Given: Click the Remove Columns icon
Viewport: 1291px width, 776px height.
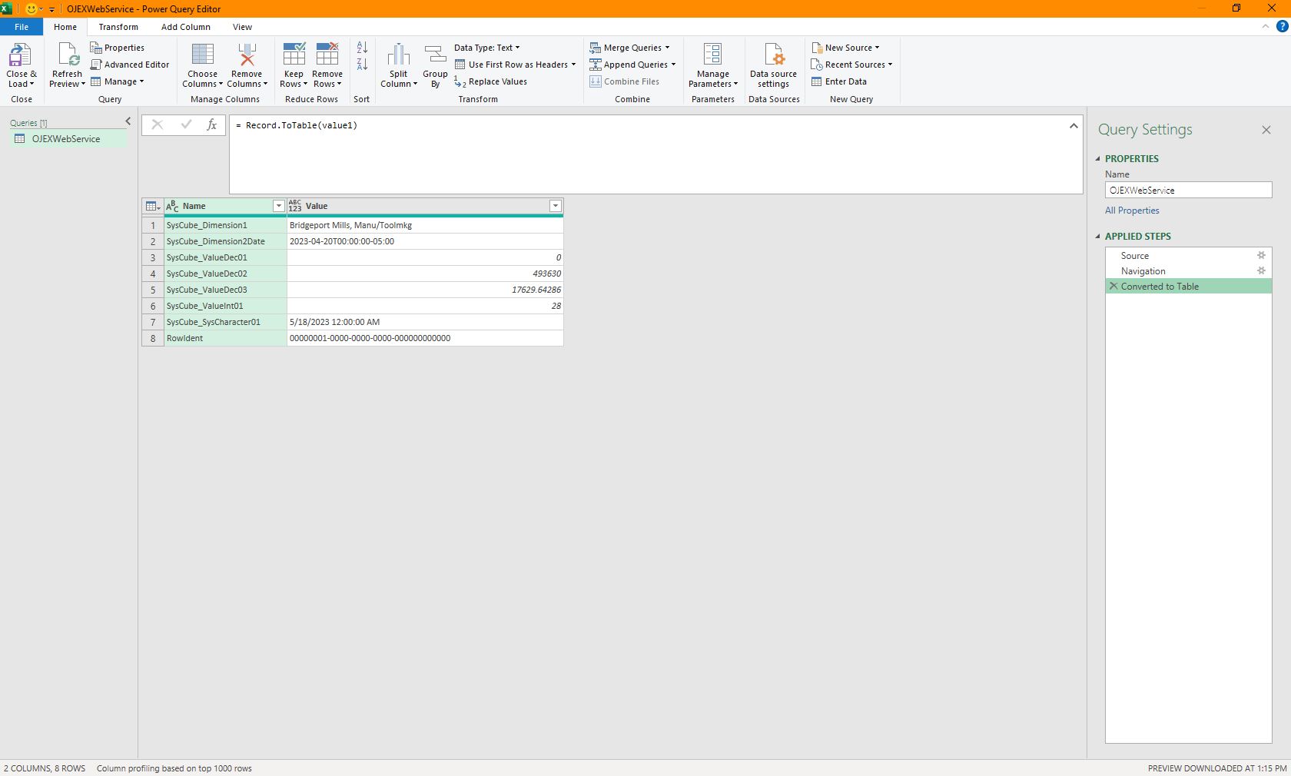Looking at the screenshot, I should tap(247, 55).
